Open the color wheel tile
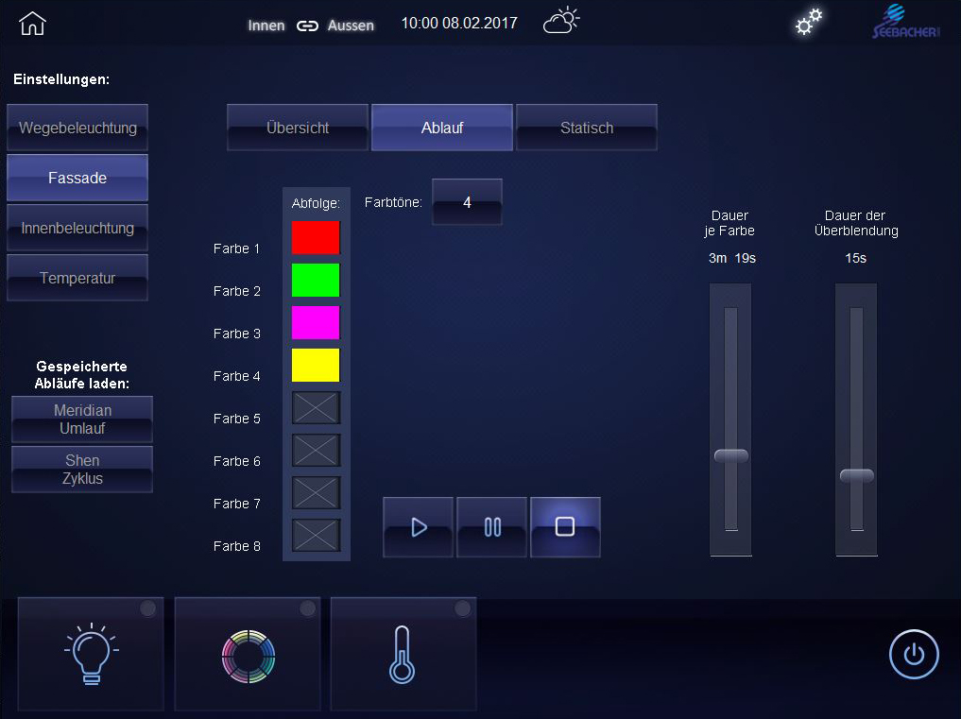The image size is (961, 719). (248, 654)
